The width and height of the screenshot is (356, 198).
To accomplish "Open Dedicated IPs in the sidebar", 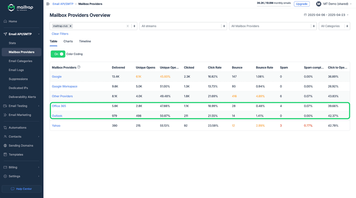I will (x=19, y=88).
